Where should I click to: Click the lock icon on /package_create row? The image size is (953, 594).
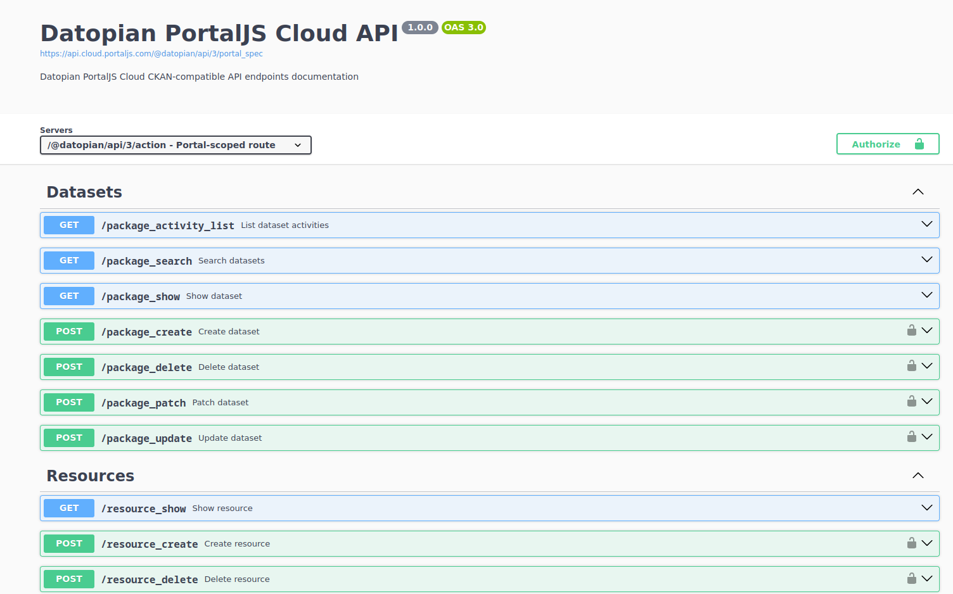pyautogui.click(x=911, y=331)
